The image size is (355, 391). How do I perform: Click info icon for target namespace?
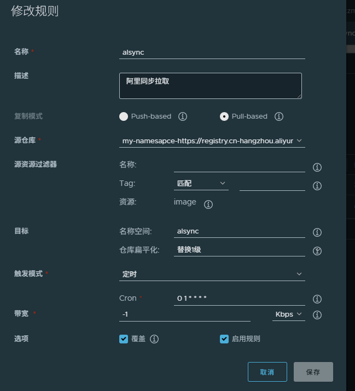[317, 232]
